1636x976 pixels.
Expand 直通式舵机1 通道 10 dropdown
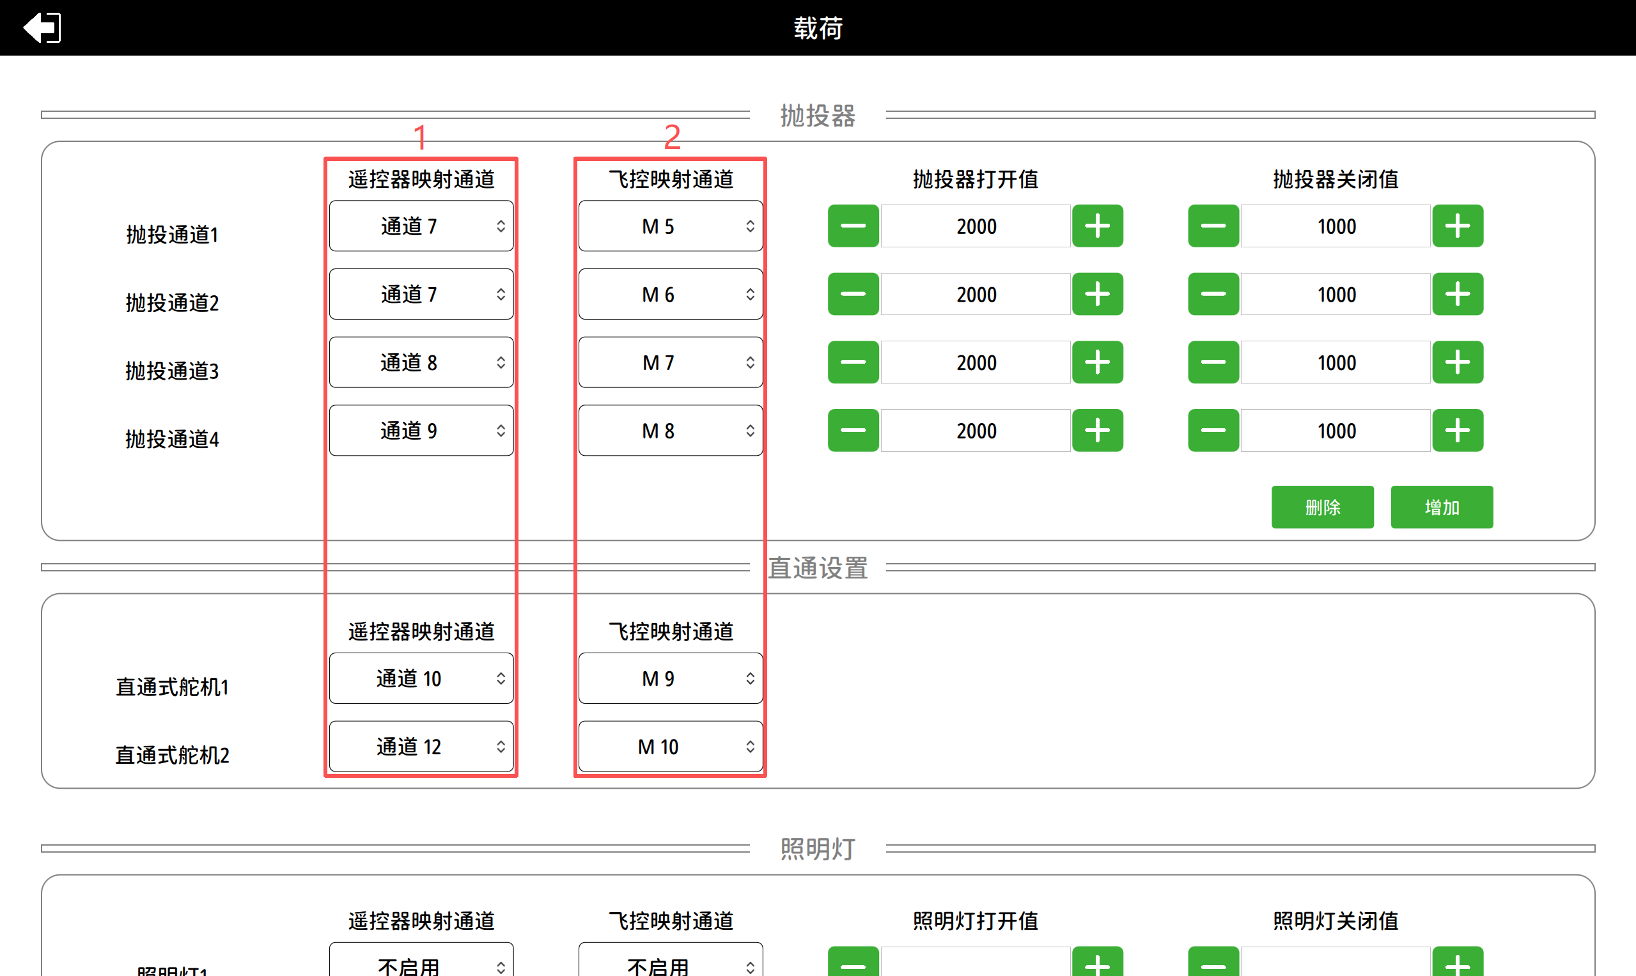click(x=421, y=678)
